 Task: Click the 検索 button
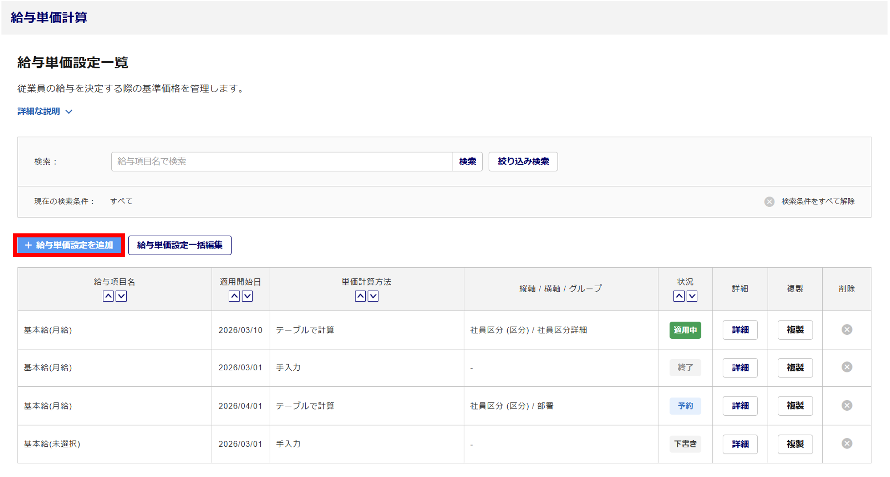tap(467, 161)
